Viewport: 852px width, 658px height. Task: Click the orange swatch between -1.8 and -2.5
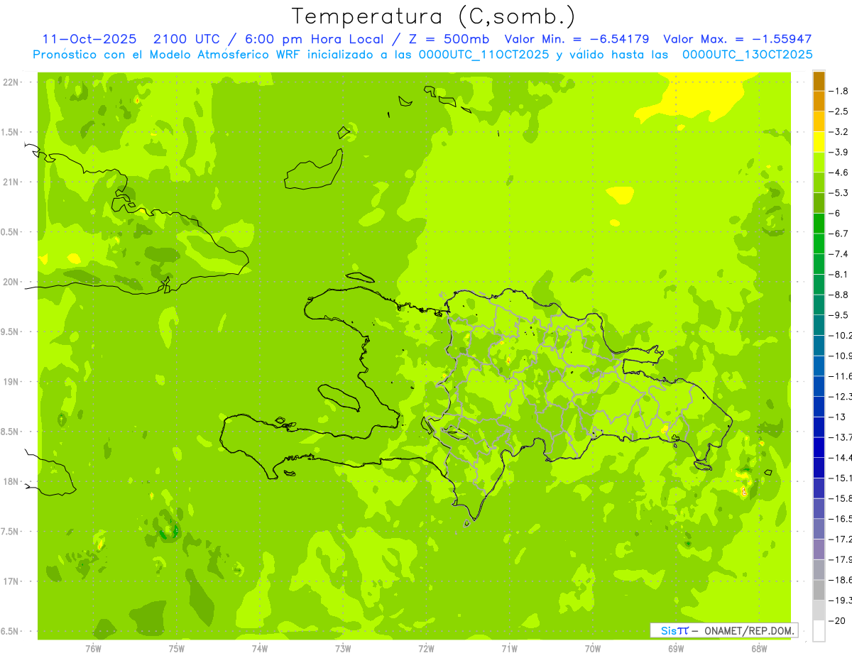[x=819, y=101]
